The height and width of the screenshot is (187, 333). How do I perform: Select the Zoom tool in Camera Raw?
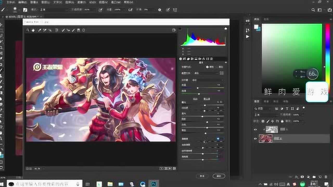coord(28,30)
